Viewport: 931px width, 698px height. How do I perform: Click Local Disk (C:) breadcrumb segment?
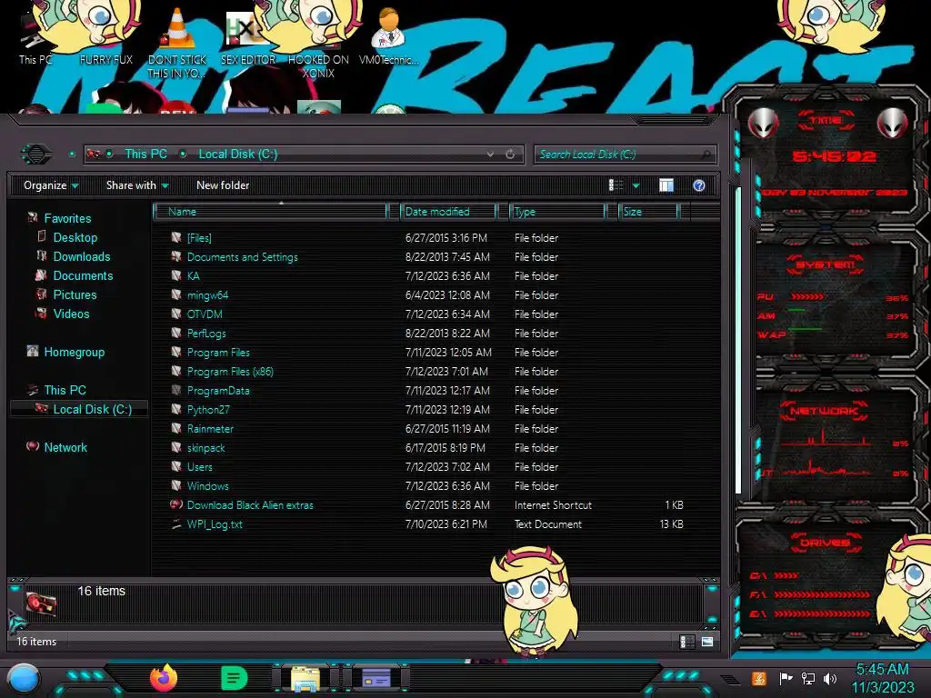[x=237, y=155]
